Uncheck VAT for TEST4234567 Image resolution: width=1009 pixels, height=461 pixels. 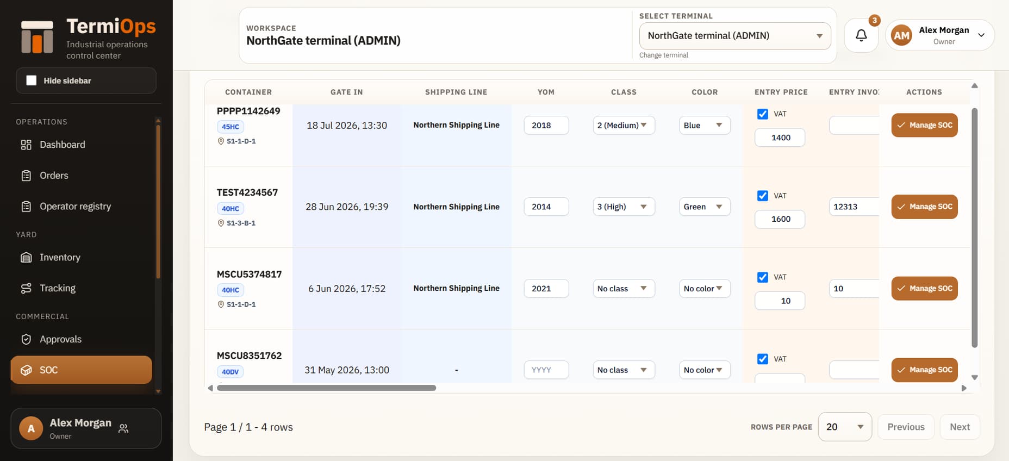point(763,196)
